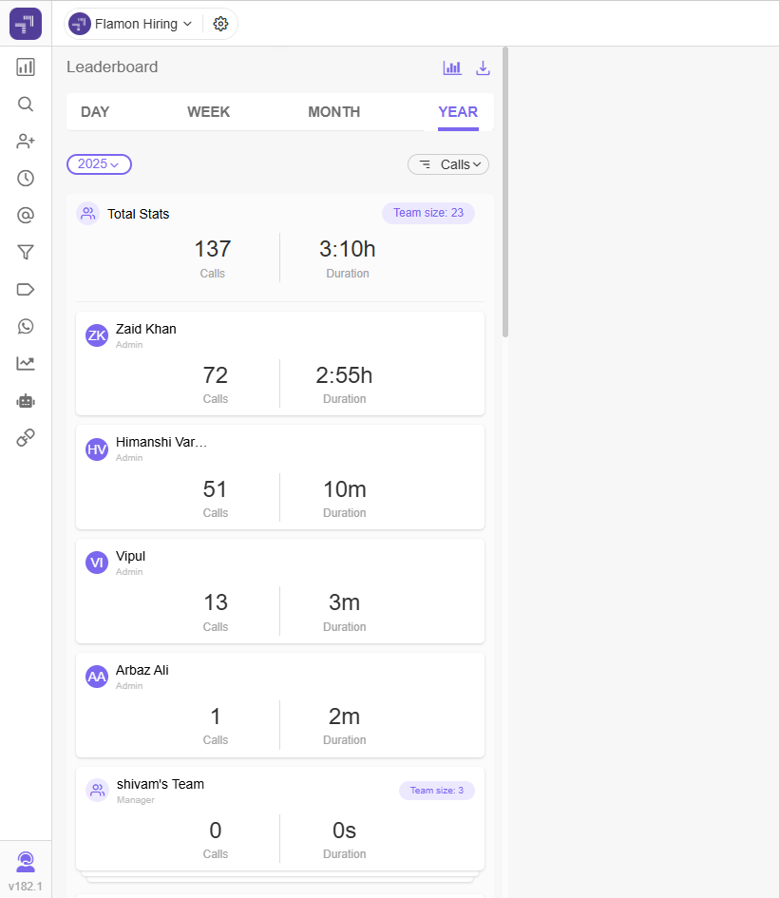The width and height of the screenshot is (779, 898).
Task: Expand the 2025 year dropdown
Action: [x=99, y=164]
